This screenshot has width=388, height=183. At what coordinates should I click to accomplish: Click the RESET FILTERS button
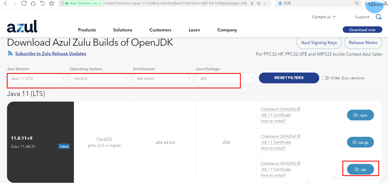tap(289, 78)
